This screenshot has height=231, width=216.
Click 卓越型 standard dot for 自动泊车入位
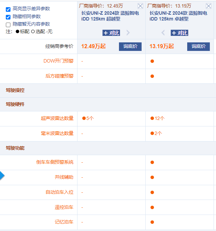point(152,192)
